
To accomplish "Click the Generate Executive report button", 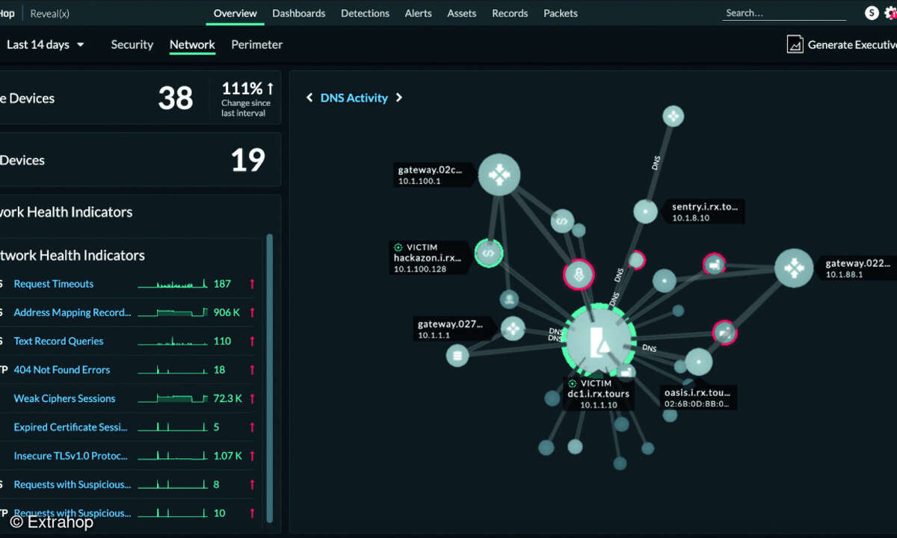I will pos(842,45).
